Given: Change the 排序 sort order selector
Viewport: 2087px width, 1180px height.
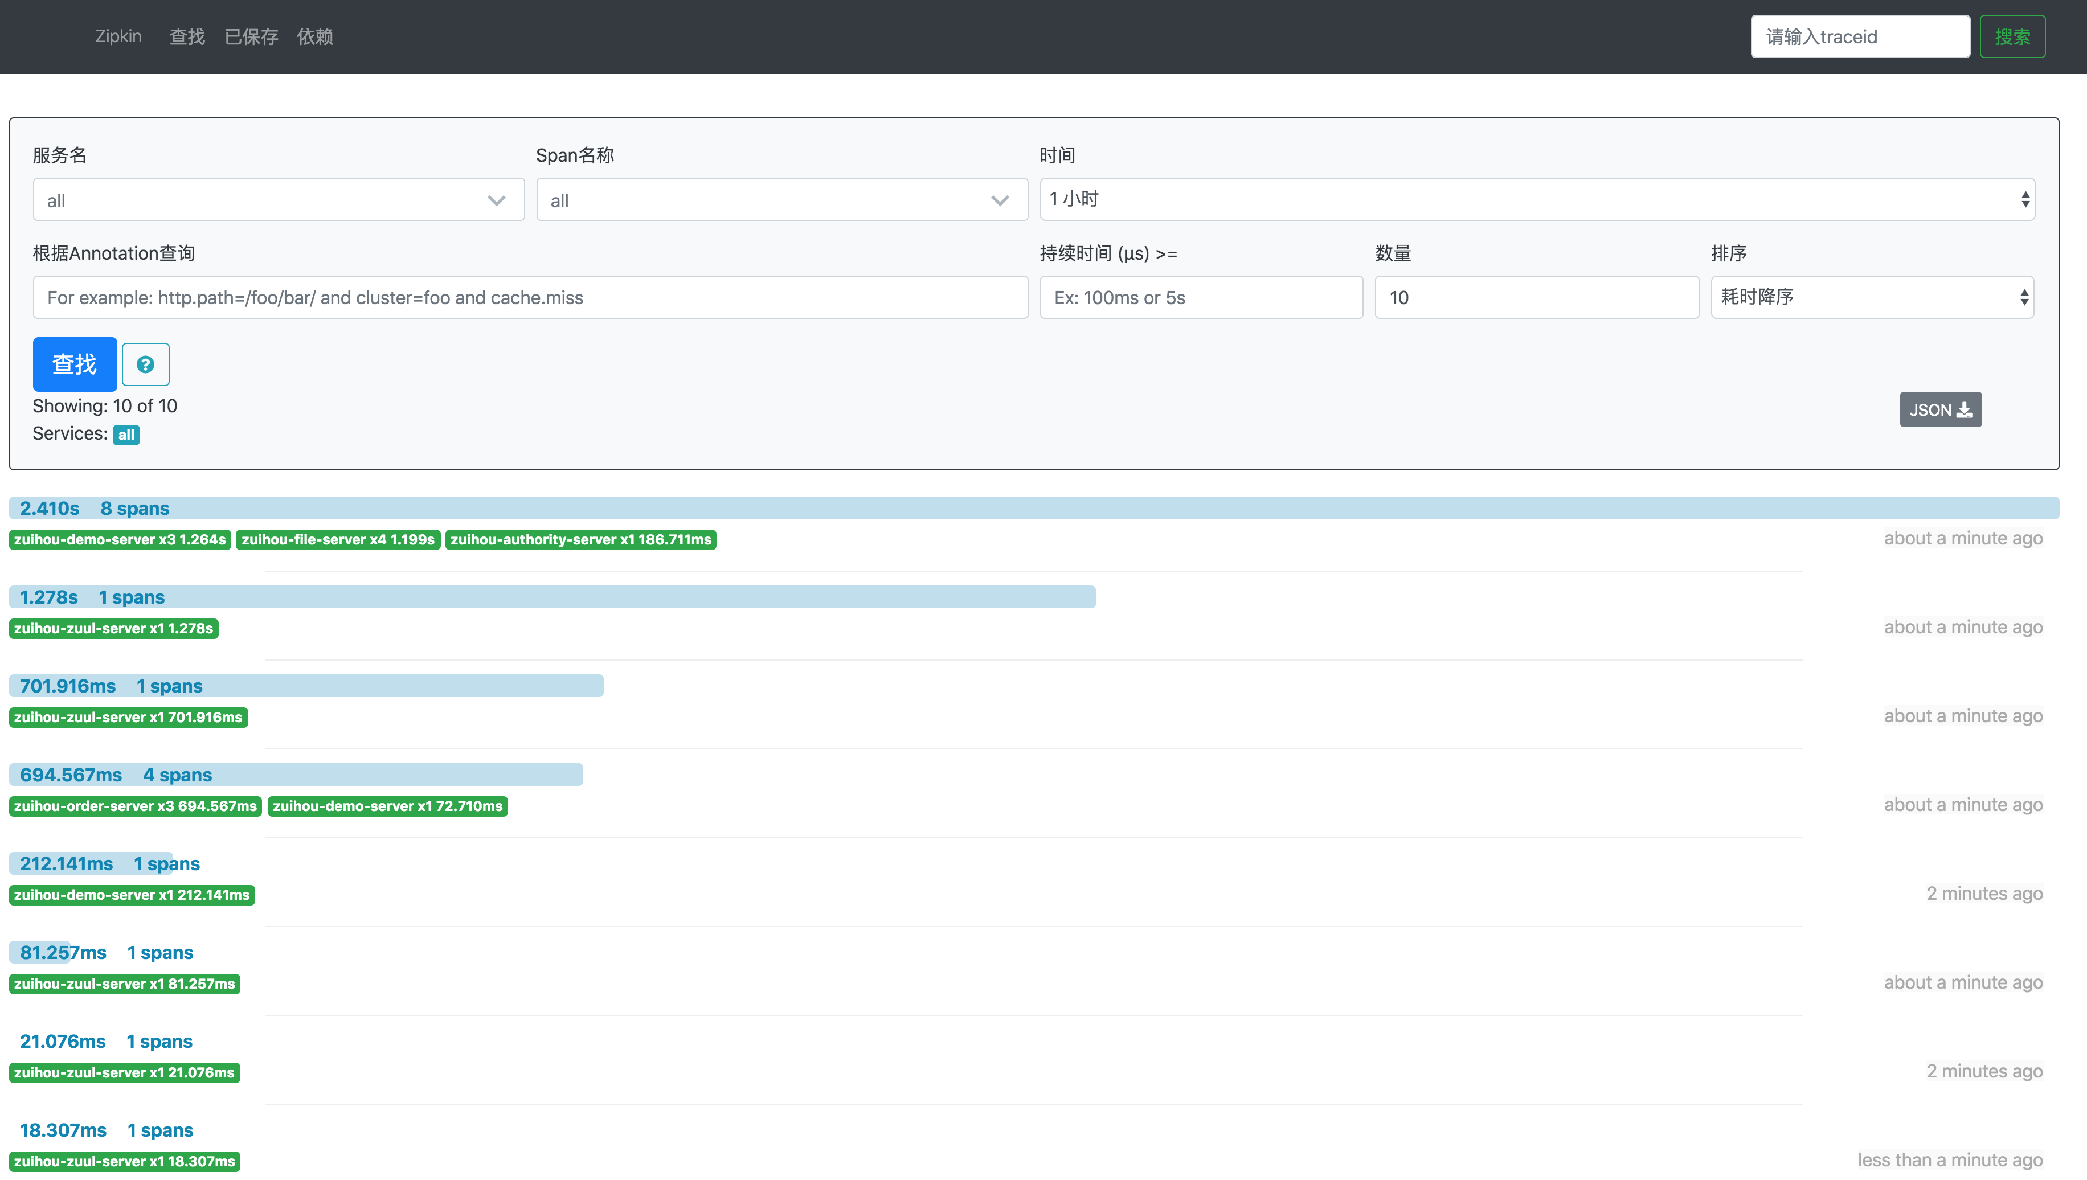Looking at the screenshot, I should coord(1872,297).
